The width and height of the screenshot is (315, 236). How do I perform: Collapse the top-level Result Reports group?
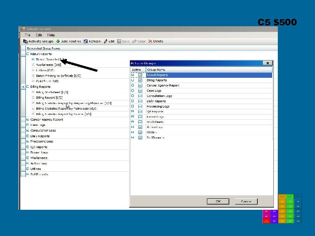coord(28,54)
